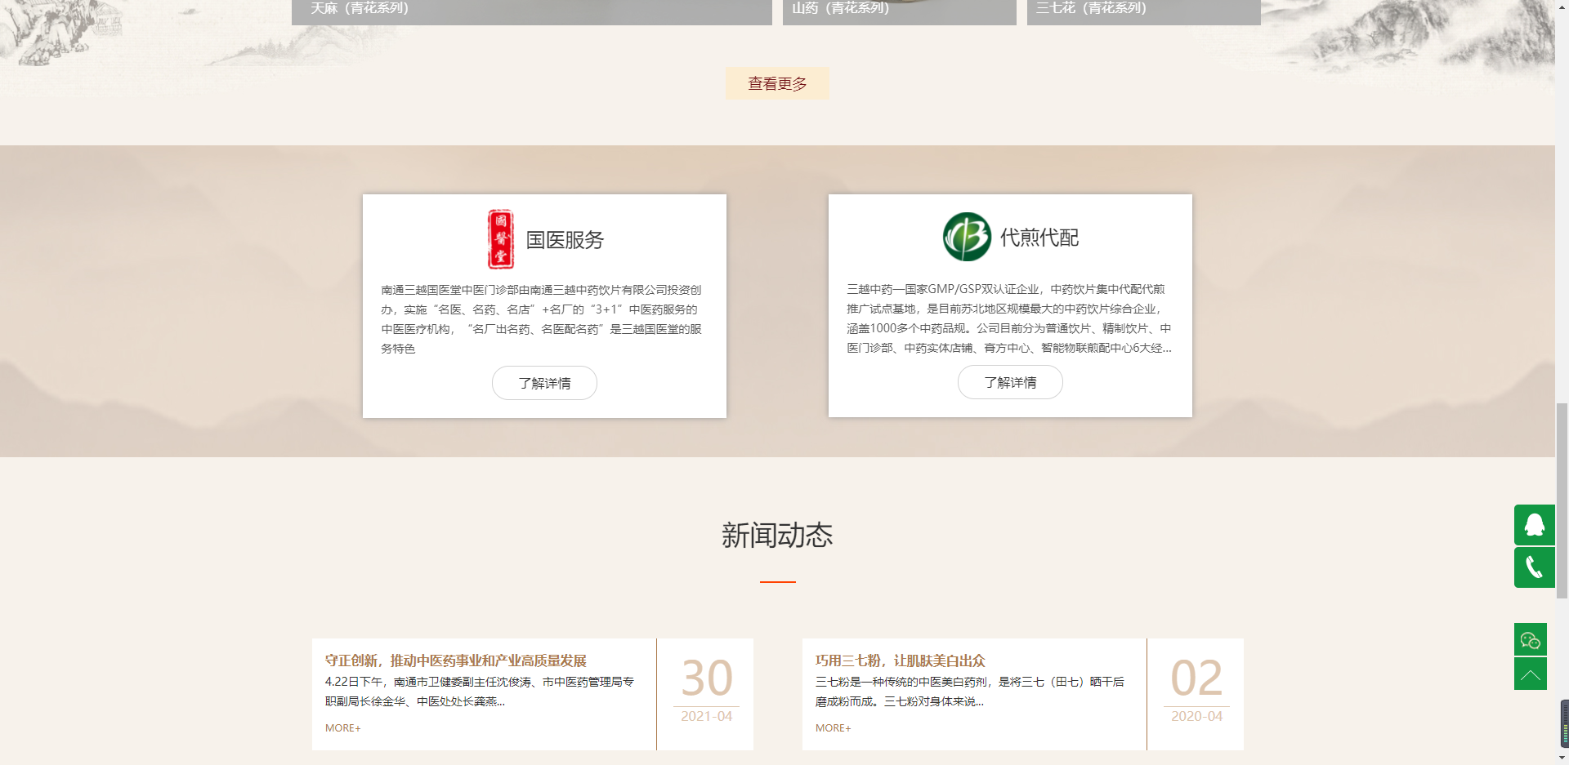Click the green phone contact icon
The image size is (1569, 765).
[1534, 567]
